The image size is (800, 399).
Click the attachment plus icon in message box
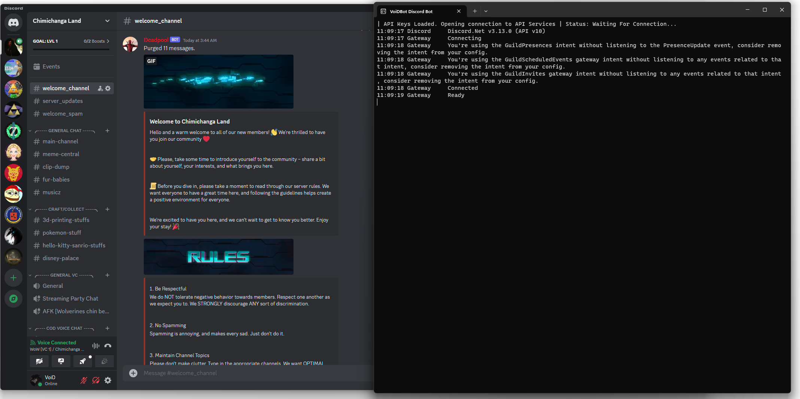[133, 373]
